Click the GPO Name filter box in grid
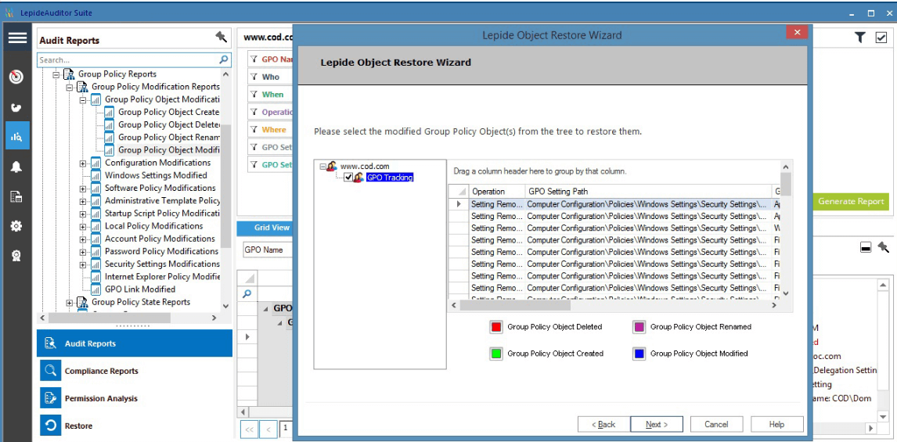The image size is (897, 442). [267, 250]
